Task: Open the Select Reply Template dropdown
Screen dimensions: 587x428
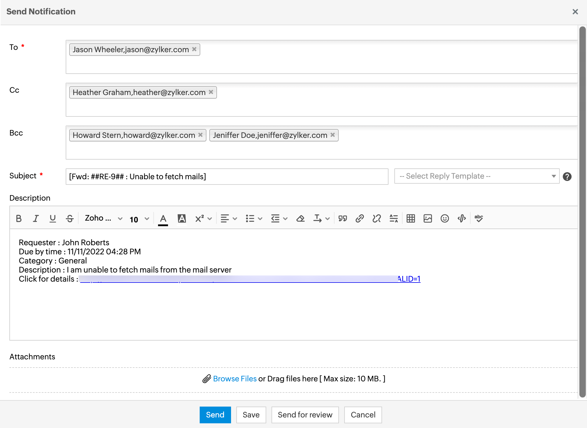Action: coord(477,176)
